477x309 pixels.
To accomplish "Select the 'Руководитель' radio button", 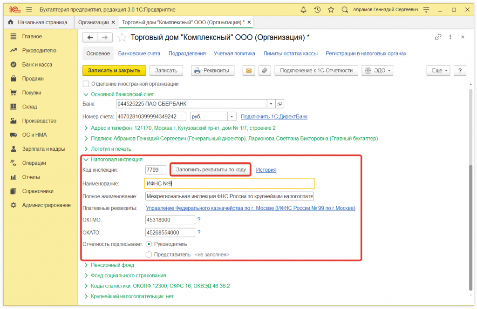I will click(149, 243).
